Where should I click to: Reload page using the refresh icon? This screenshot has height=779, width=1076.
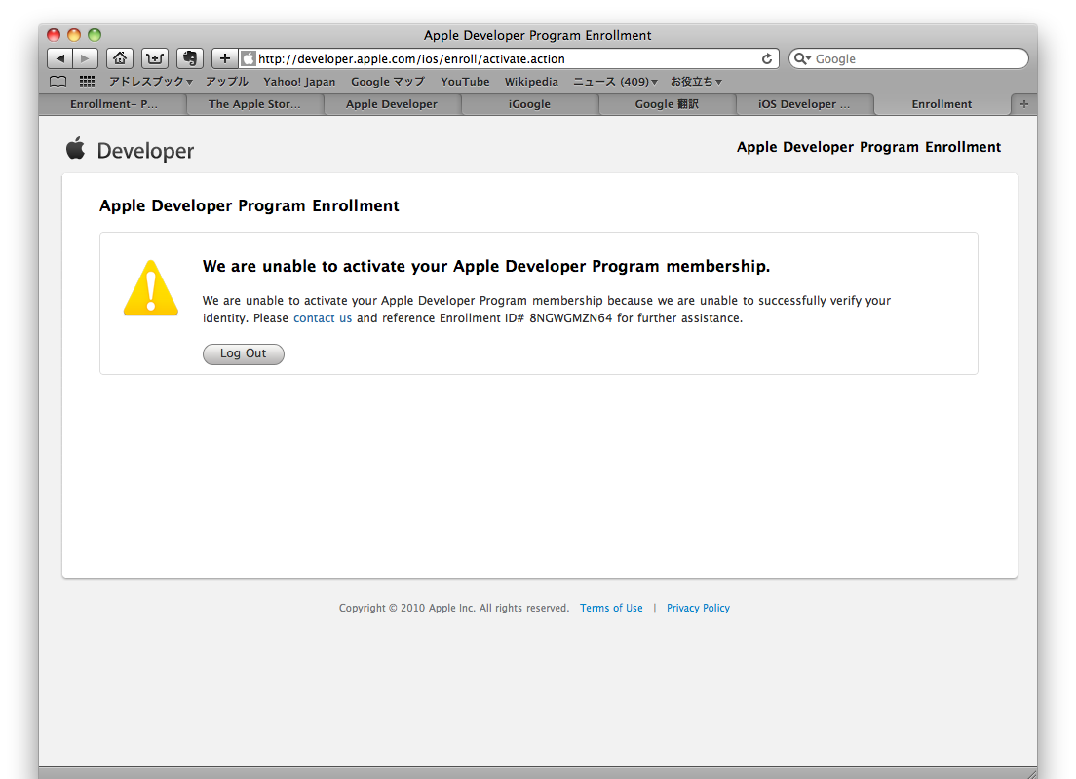(x=767, y=59)
